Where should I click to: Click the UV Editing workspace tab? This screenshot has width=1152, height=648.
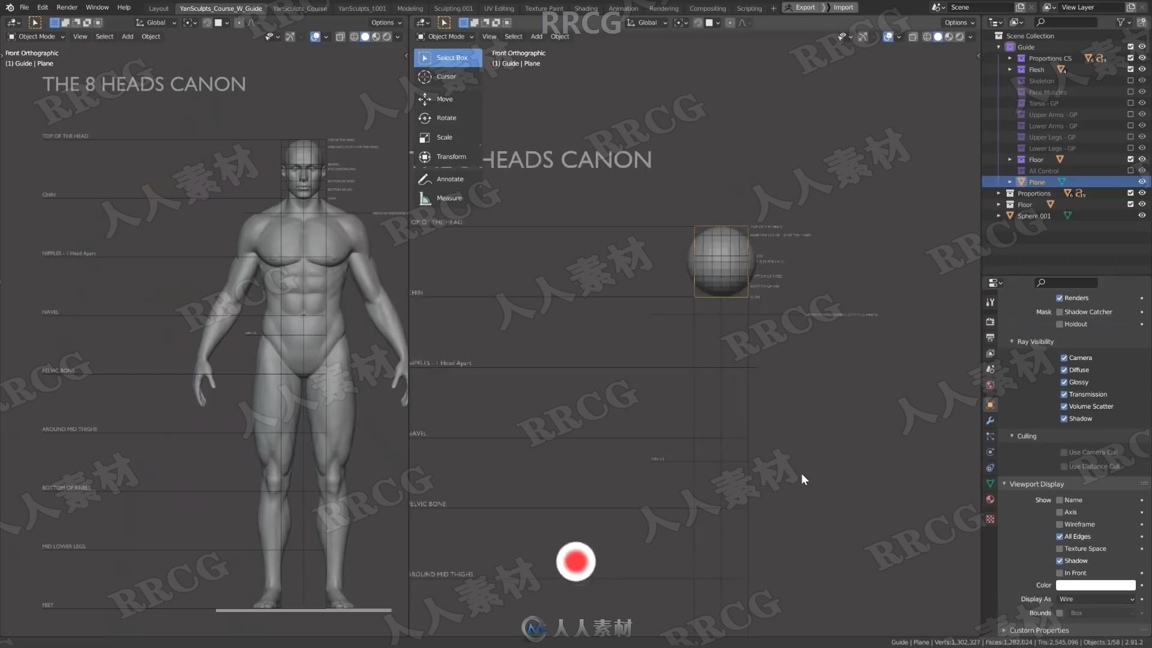click(x=499, y=7)
